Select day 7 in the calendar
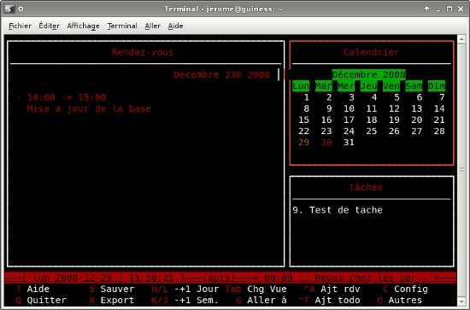Viewport: 470px width, 310px height. tap(442, 97)
